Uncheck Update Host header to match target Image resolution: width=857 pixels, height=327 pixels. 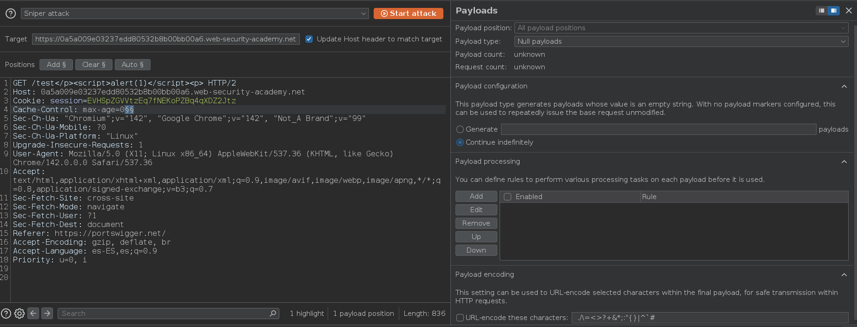pos(309,39)
